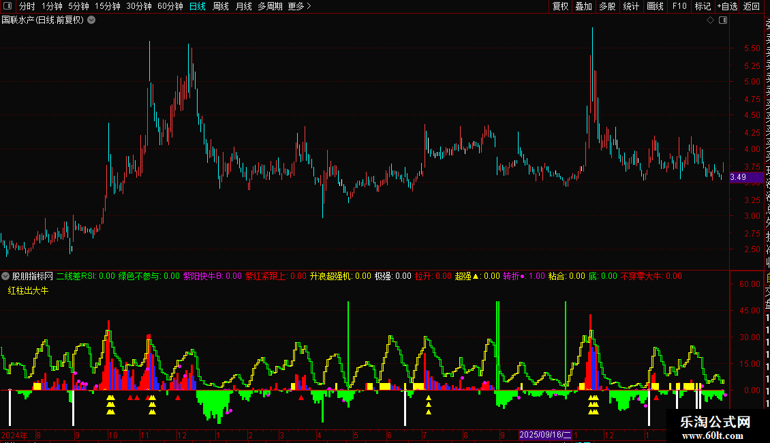Screen dimensions: 770x443
Task: Click the 升浪超强机: 0.00 value
Action: click(340, 276)
